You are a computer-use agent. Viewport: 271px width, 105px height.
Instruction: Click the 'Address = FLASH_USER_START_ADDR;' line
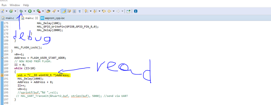coord(40,58)
